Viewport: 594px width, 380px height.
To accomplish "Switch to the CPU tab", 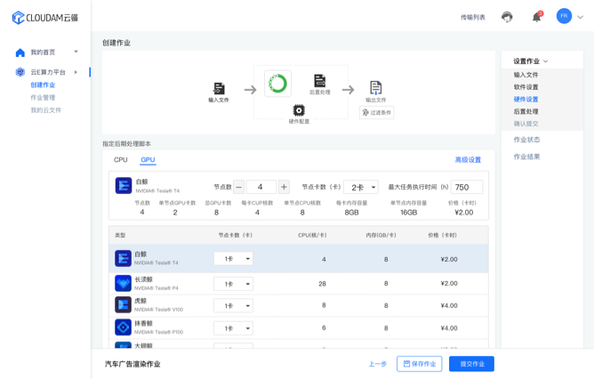I will click(x=120, y=160).
